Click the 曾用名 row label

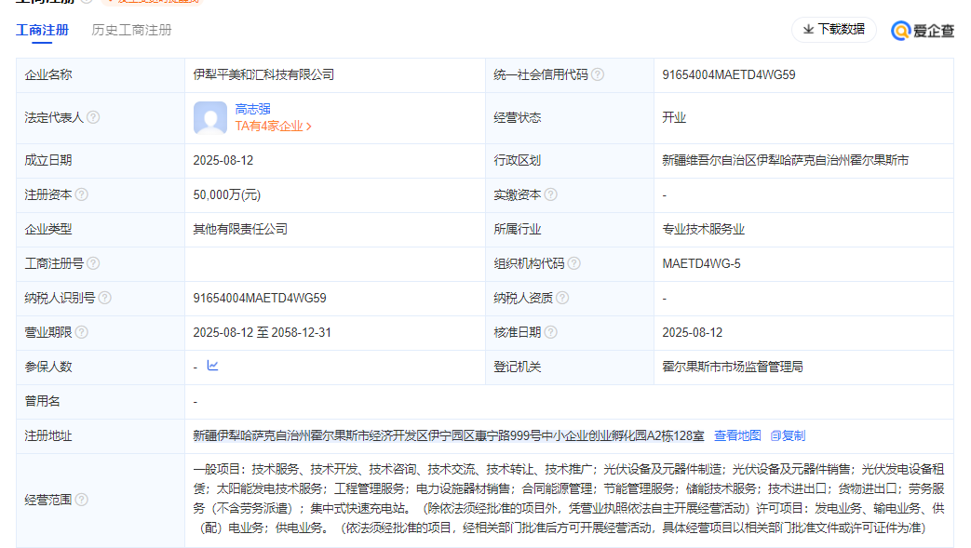pos(42,401)
